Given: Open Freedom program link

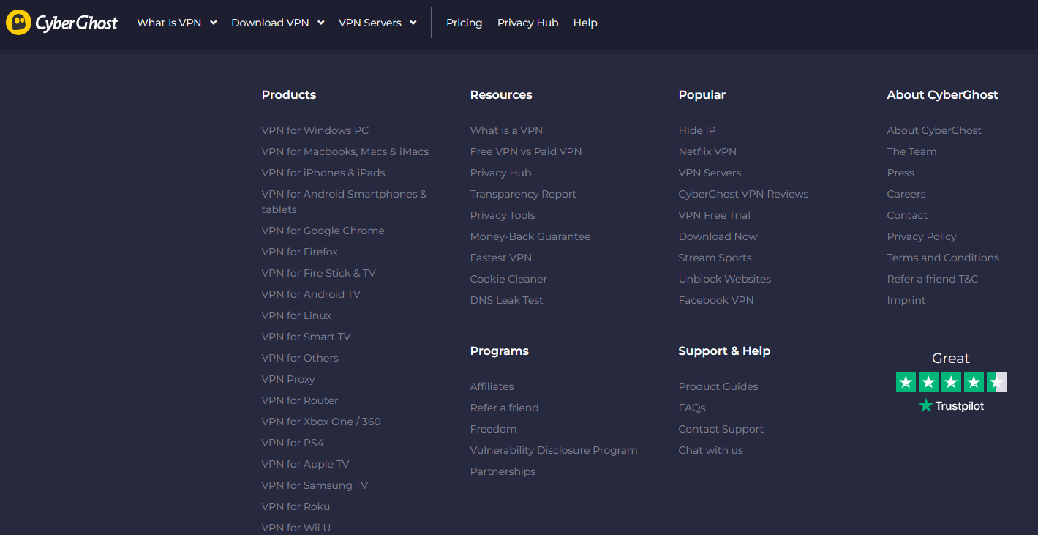Looking at the screenshot, I should 494,429.
